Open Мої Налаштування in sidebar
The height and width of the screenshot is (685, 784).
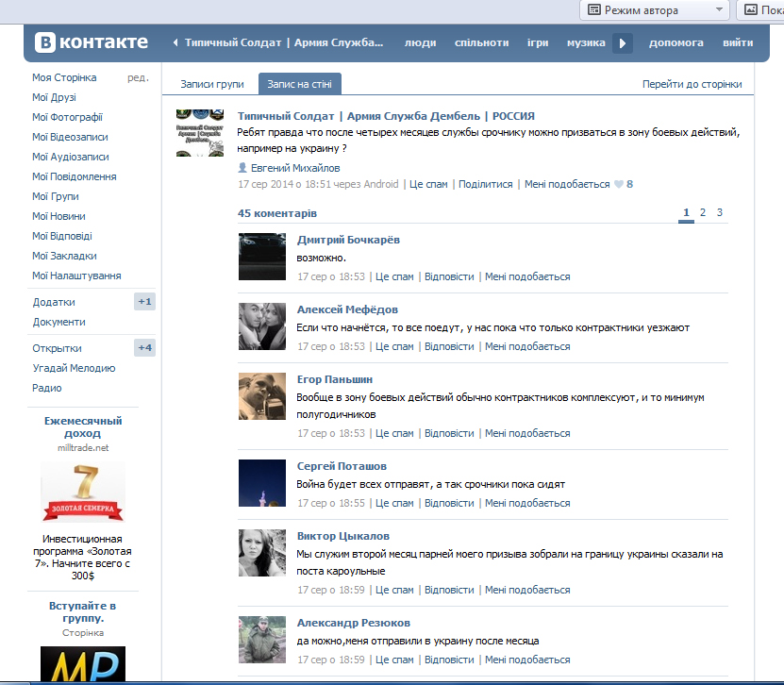click(x=76, y=276)
